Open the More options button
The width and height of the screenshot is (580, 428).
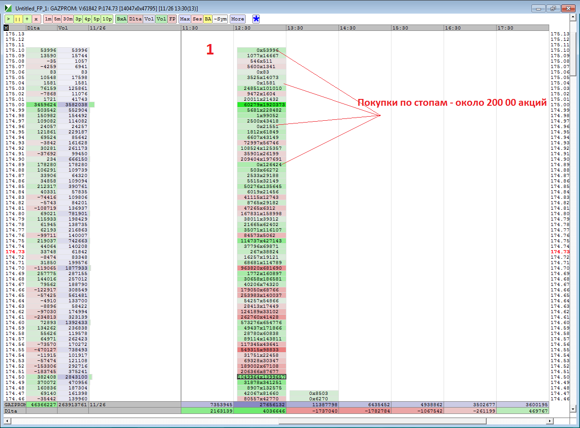point(237,19)
